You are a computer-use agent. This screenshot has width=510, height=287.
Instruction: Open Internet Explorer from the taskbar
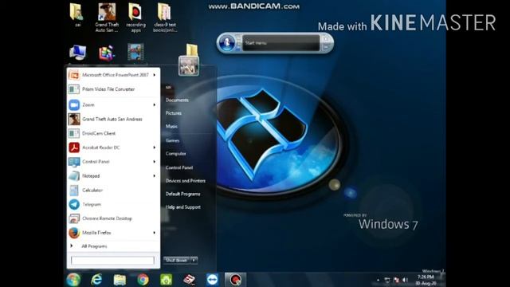tap(96, 280)
